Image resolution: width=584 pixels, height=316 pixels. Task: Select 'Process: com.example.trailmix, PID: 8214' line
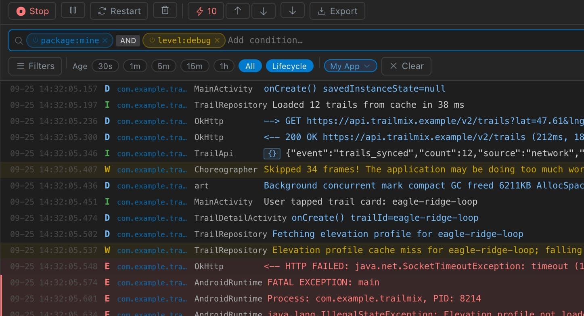coord(292,299)
